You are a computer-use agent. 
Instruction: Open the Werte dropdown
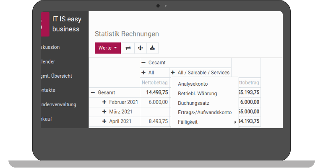click(108, 48)
